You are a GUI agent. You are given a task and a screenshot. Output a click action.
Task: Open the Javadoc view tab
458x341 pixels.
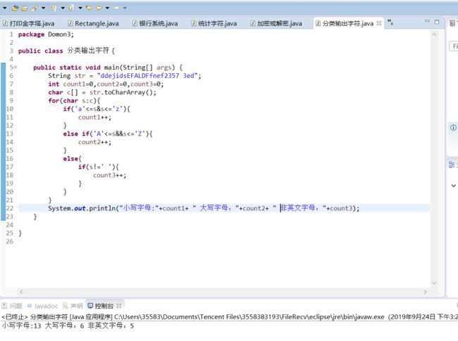click(43, 306)
